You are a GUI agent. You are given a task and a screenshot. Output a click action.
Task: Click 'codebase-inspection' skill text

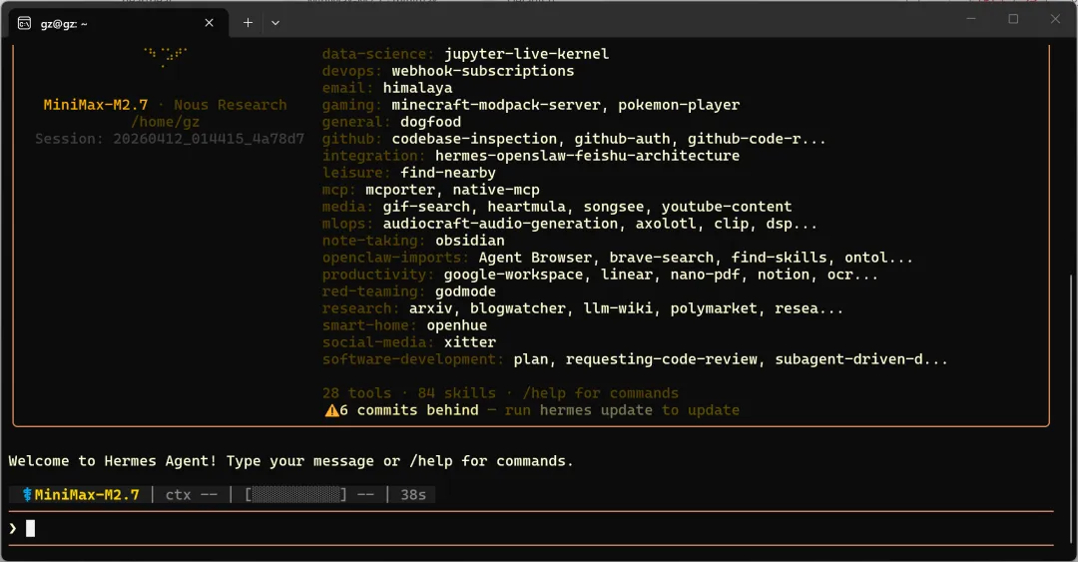(474, 139)
